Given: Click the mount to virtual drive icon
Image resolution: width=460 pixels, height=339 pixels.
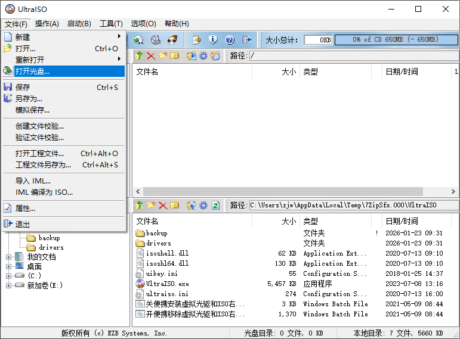Looking at the screenshot, I should click(156, 39).
